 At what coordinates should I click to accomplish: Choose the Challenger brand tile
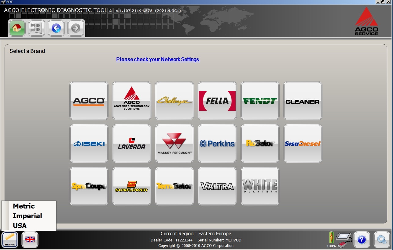tap(174, 101)
